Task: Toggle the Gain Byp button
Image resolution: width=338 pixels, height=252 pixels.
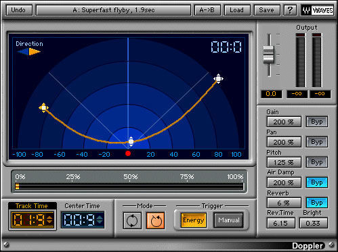Action: click(x=317, y=122)
